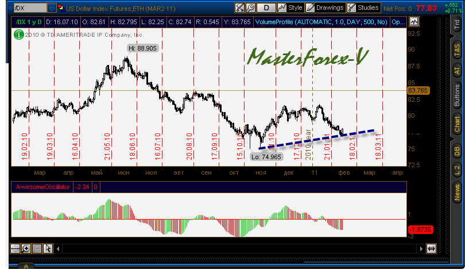Open the DB side tab
This screenshot has width=465, height=269.
(457, 152)
